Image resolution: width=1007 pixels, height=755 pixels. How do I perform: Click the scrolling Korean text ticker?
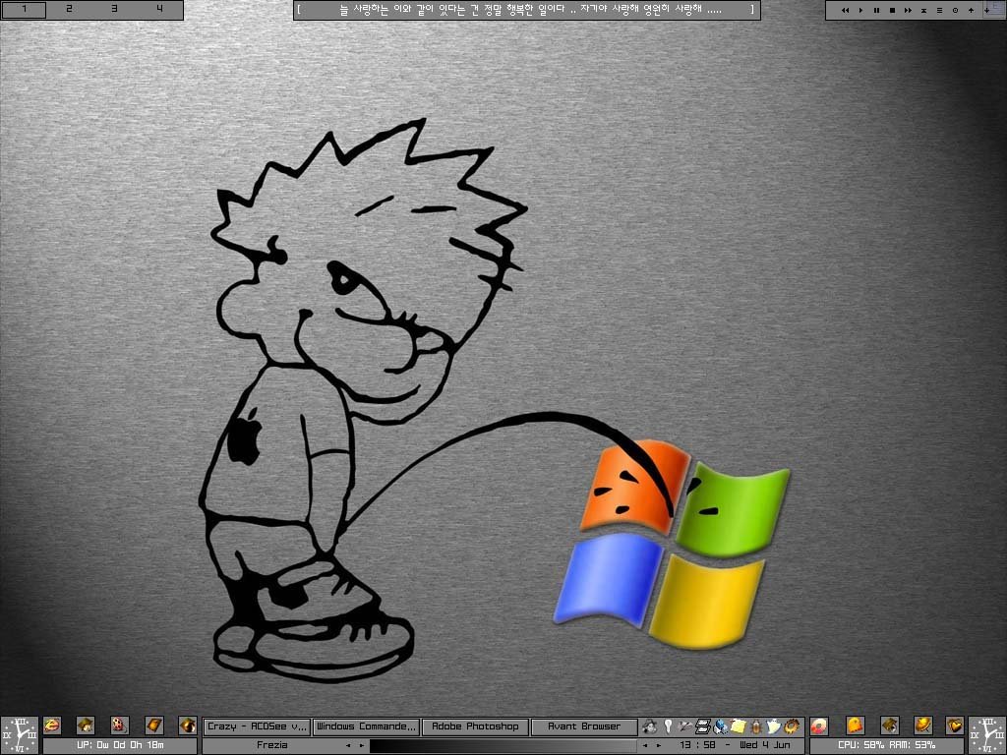pyautogui.click(x=527, y=10)
